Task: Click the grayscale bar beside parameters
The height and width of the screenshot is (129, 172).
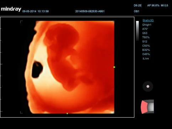Action: click(x=138, y=31)
